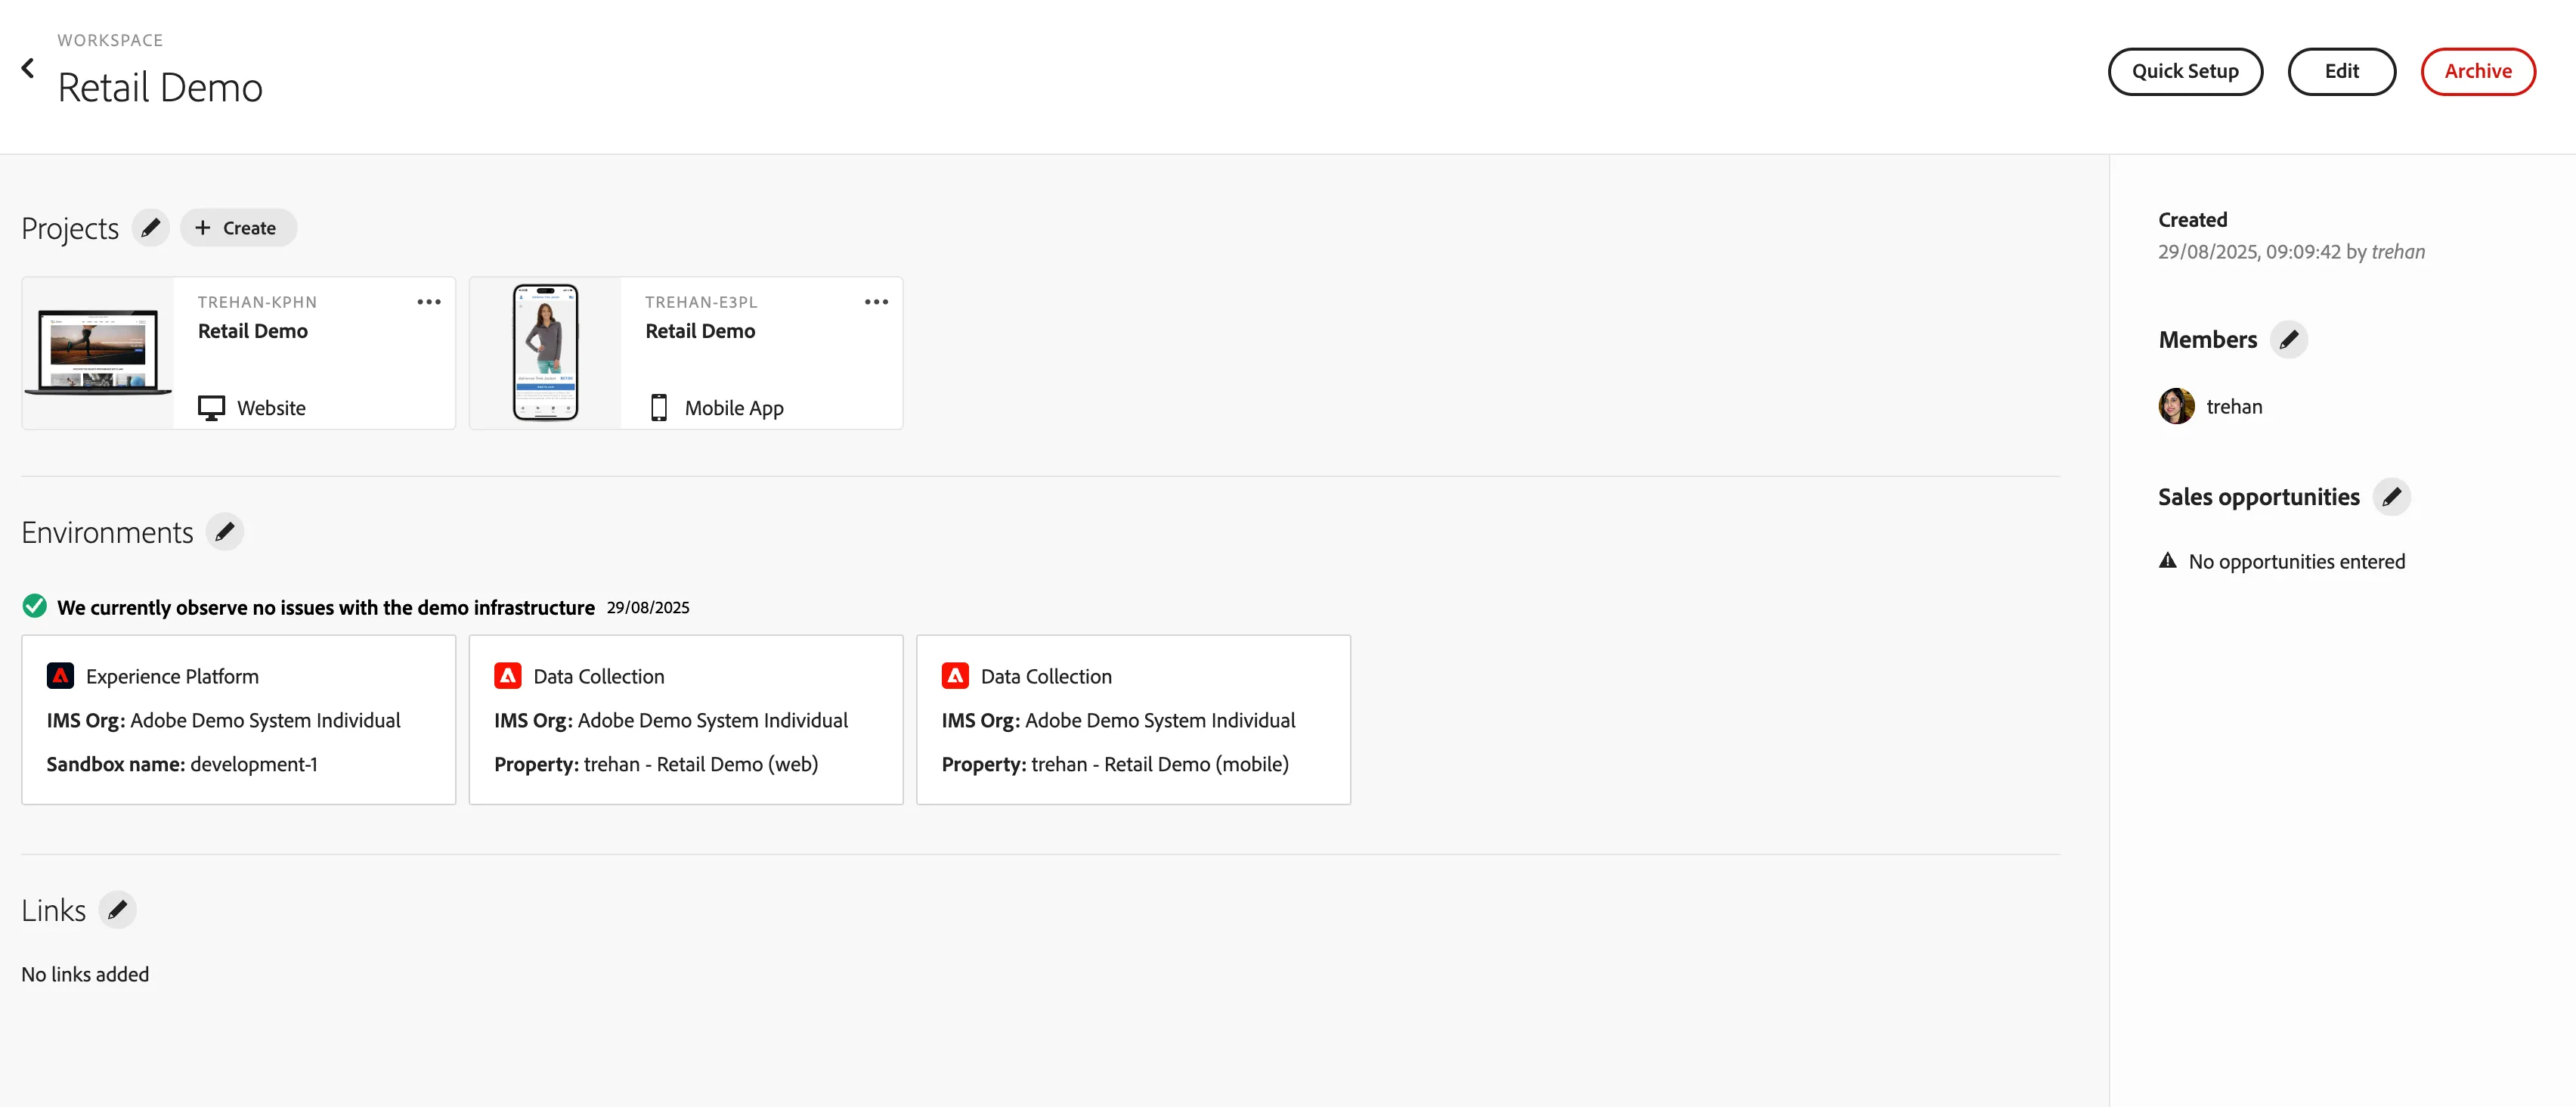The height and width of the screenshot is (1107, 2576).
Task: Click the 'Website' project type label
Action: pyautogui.click(x=271, y=408)
